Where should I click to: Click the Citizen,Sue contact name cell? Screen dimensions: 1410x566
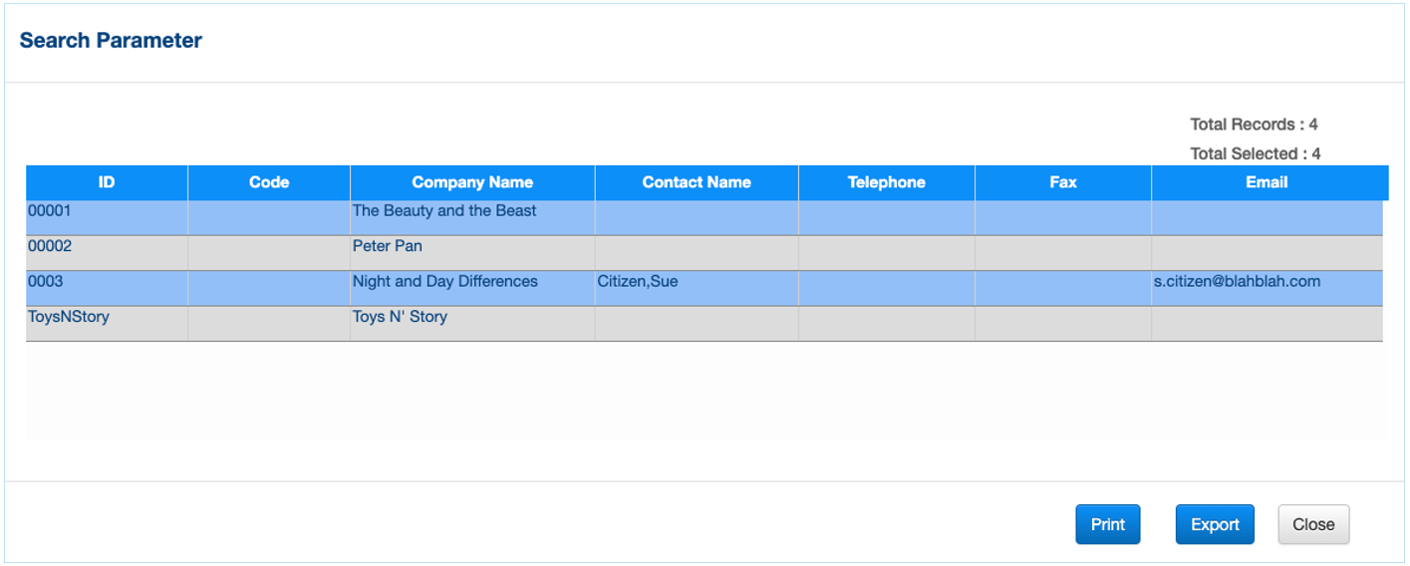(x=638, y=282)
